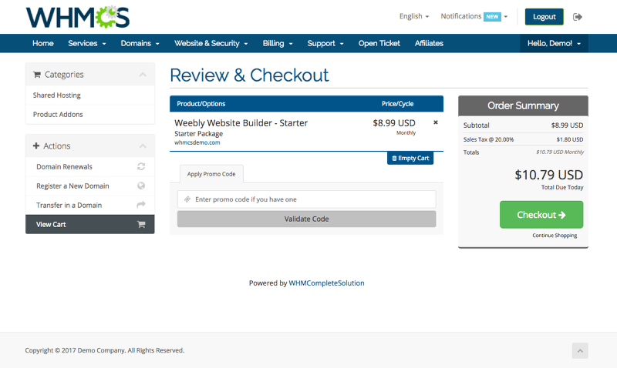Go to Home in navigation bar

pos(43,43)
